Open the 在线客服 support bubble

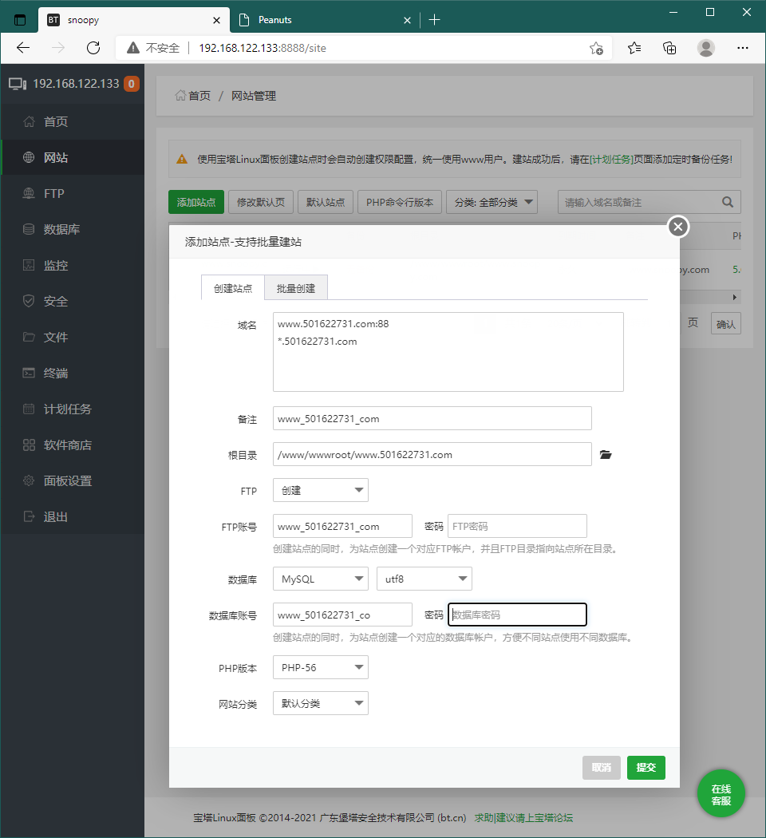[x=721, y=794]
